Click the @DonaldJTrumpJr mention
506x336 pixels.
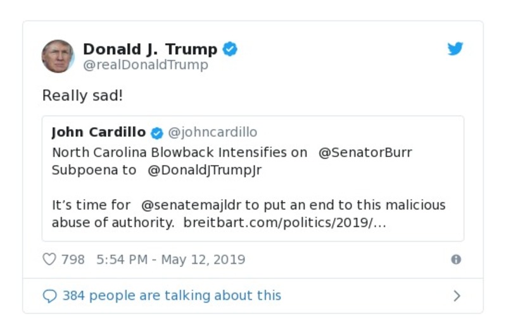coord(205,170)
